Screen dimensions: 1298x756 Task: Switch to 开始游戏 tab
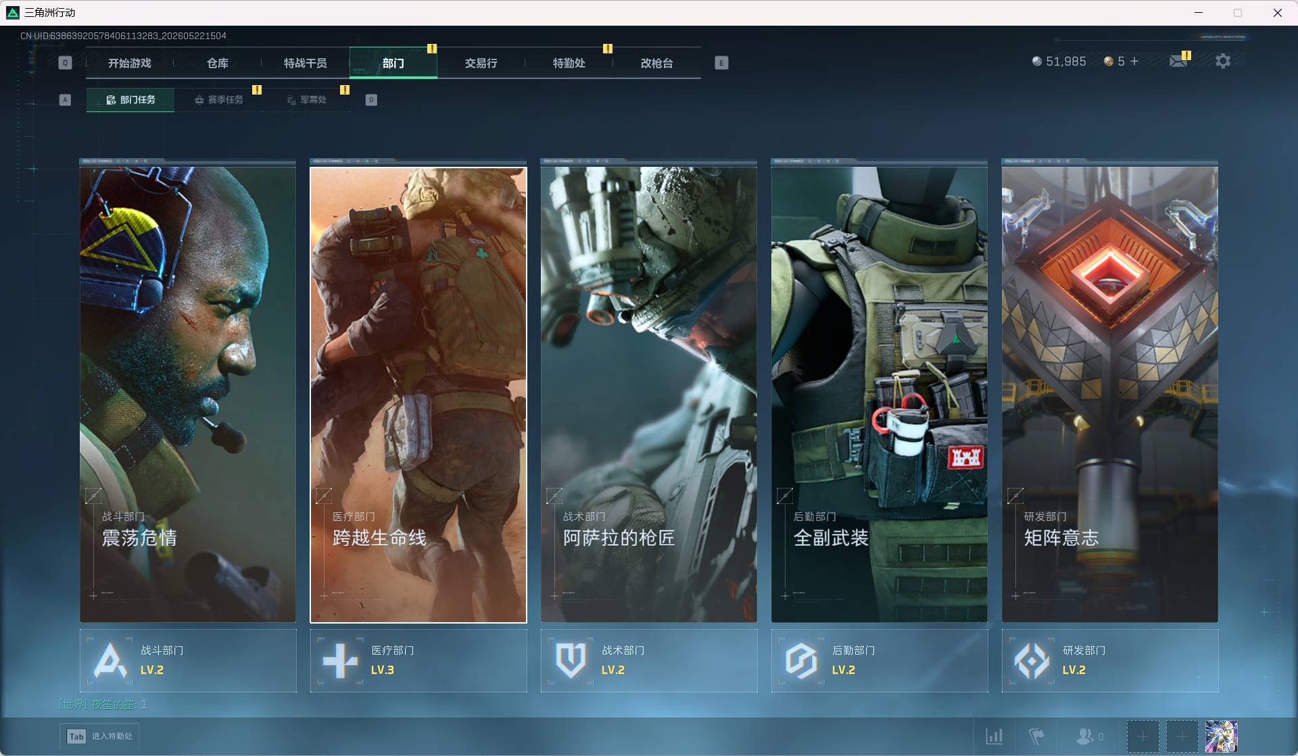pos(130,63)
